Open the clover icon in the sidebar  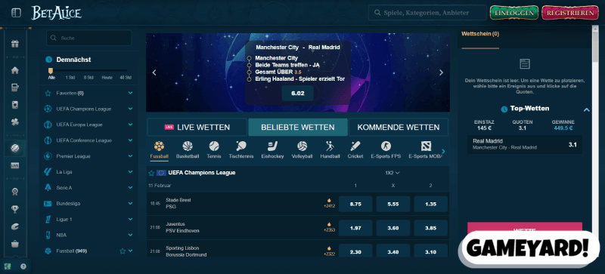tap(15, 122)
